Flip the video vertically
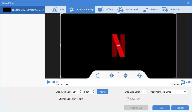 (126, 76)
